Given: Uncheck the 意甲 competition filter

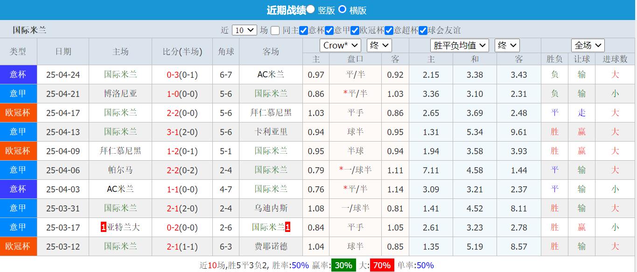Looking at the screenshot, I should pyautogui.click(x=329, y=30).
